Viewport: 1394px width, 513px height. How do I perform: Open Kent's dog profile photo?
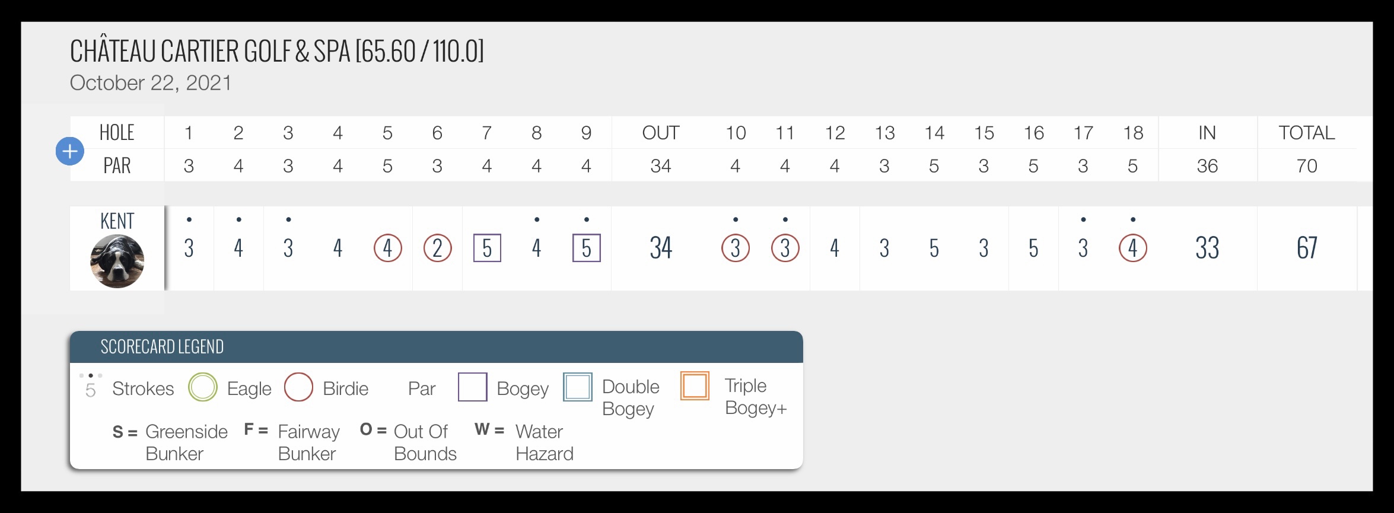[117, 261]
